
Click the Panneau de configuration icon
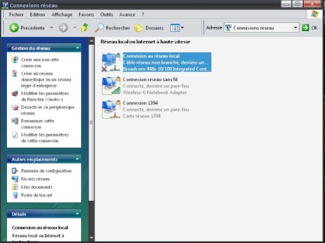coord(15,171)
